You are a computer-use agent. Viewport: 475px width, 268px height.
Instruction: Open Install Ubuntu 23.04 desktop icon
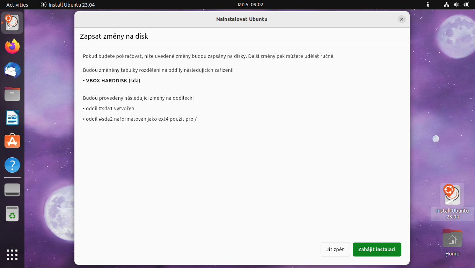pos(452,202)
